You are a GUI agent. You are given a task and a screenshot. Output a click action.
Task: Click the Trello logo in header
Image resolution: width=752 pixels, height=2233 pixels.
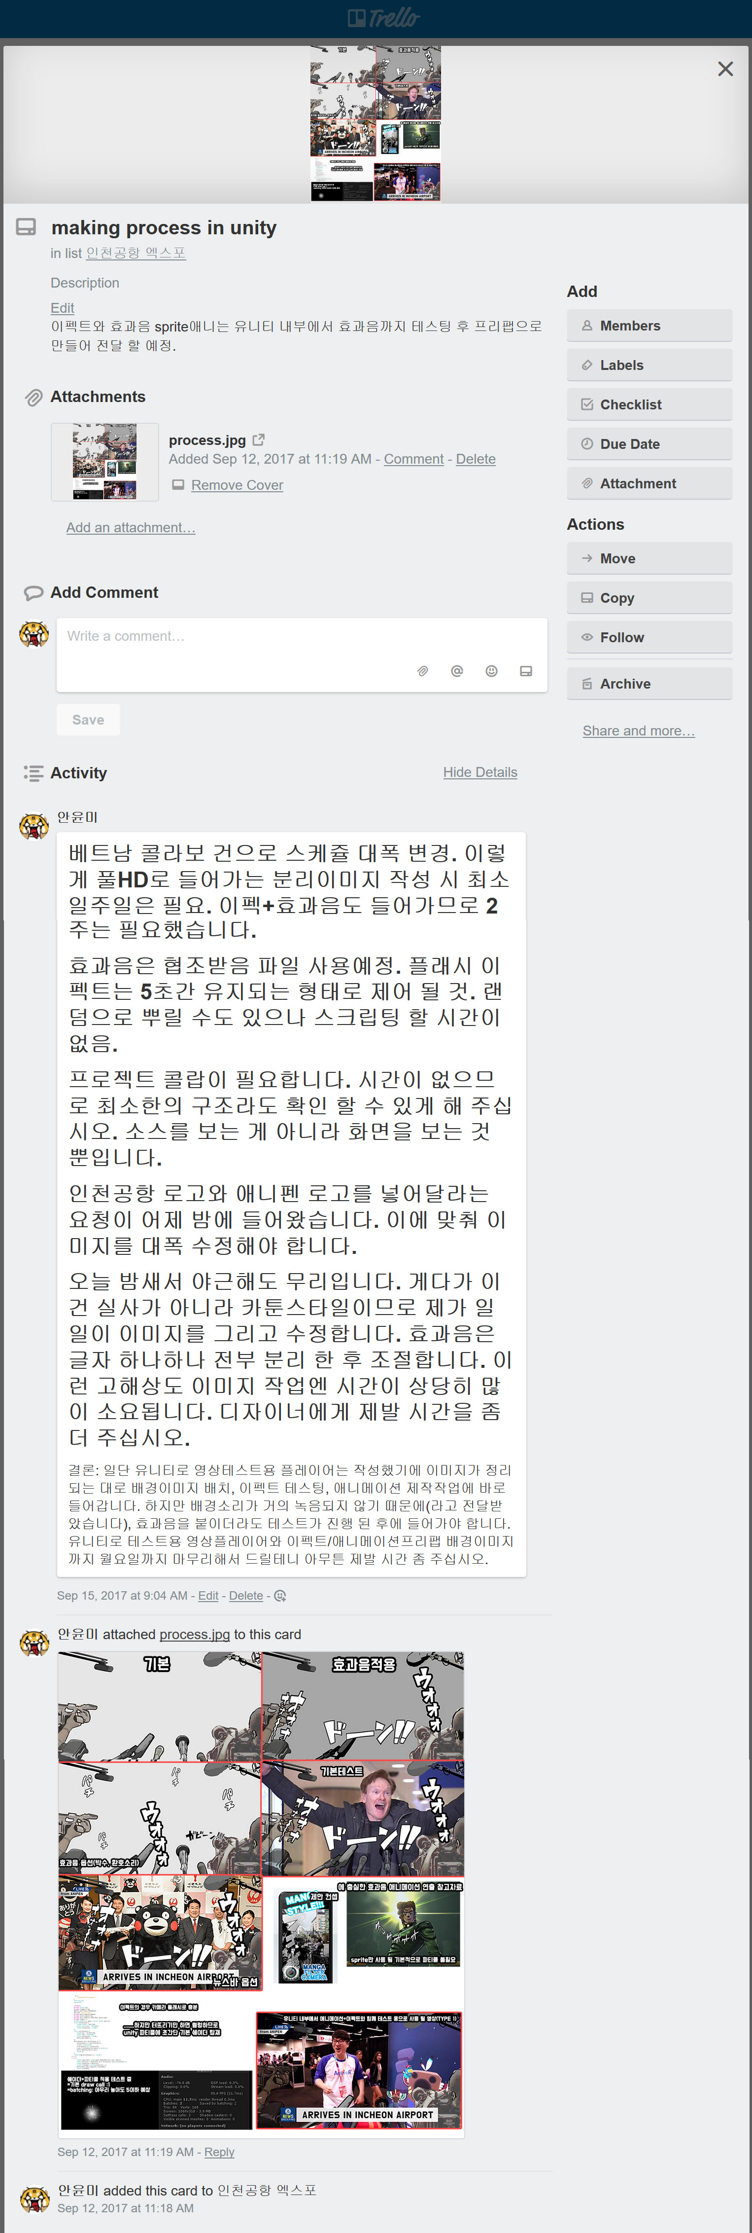383,17
